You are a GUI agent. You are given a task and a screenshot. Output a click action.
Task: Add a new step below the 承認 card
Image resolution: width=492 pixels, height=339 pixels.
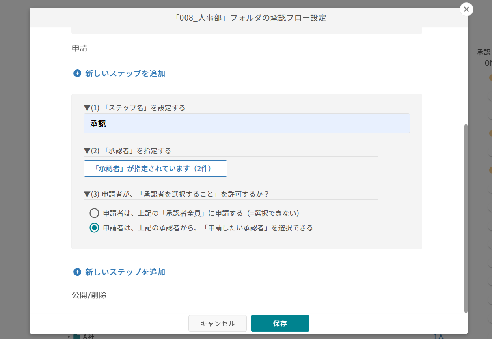pyautogui.click(x=124, y=272)
